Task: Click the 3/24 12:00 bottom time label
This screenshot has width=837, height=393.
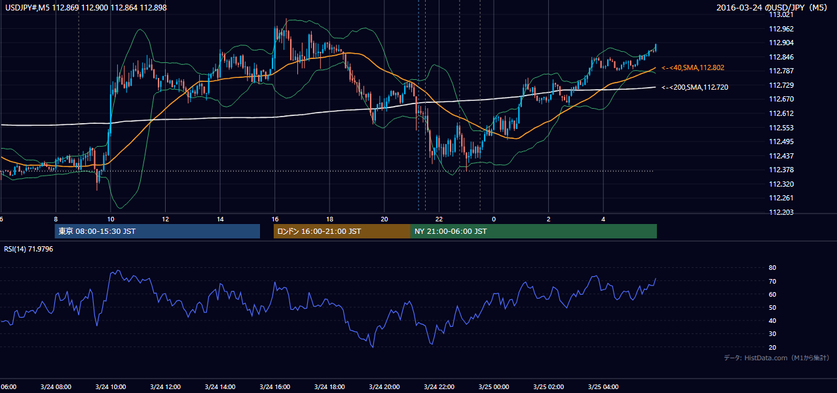Action: [x=166, y=387]
